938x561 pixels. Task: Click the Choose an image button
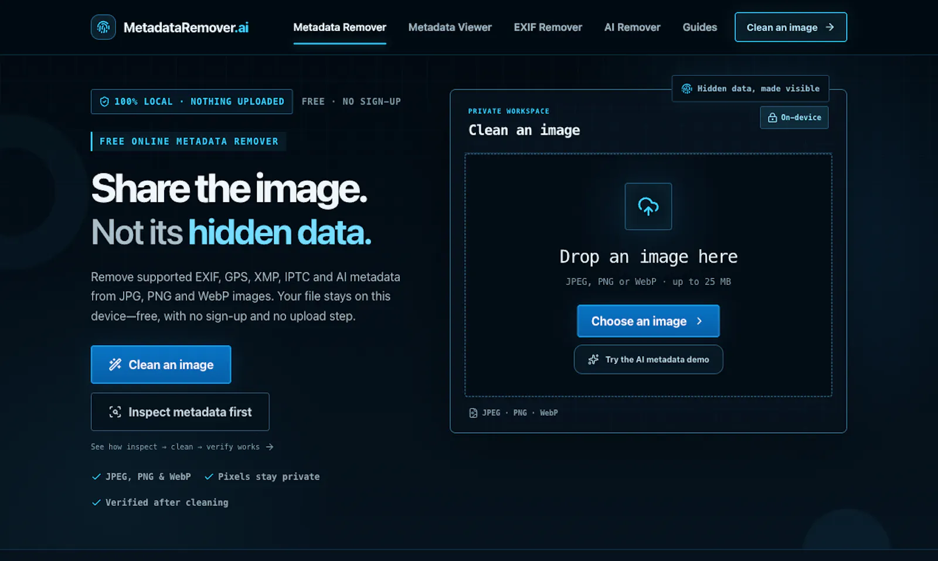pos(648,321)
